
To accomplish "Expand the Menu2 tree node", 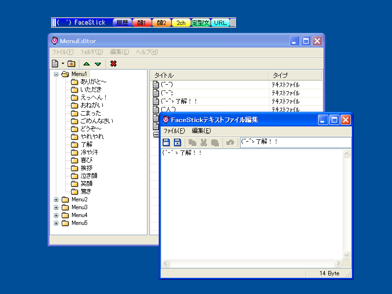I will click(56, 200).
